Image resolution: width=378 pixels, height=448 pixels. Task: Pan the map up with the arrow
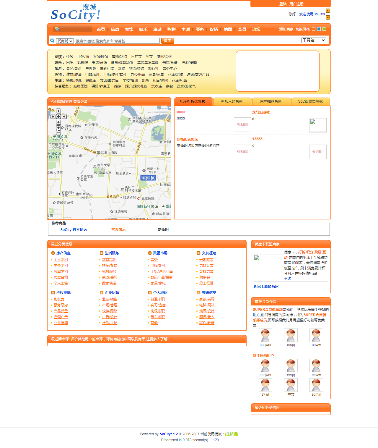point(58,111)
